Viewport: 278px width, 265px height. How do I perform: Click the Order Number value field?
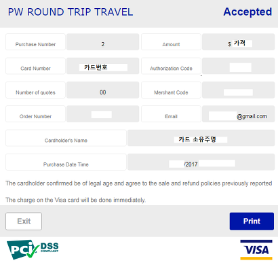point(103,114)
